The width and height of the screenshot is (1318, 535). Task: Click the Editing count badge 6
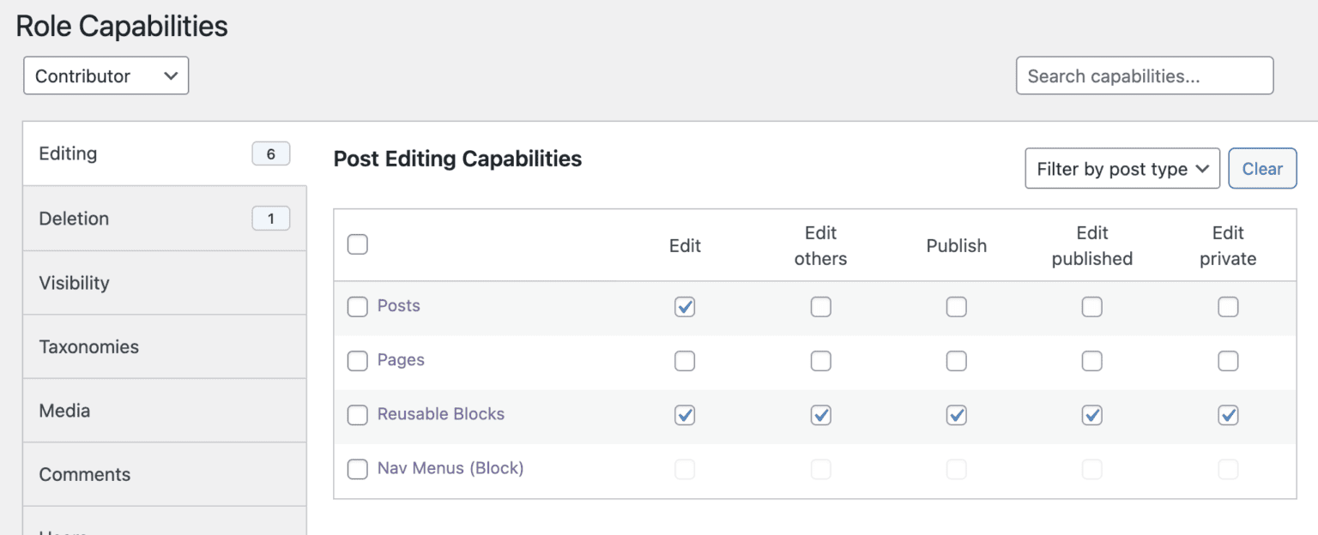click(x=271, y=154)
